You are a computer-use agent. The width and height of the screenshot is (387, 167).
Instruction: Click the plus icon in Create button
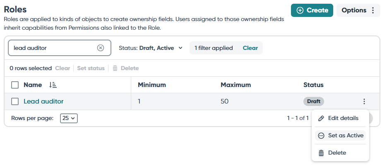coord(300,10)
